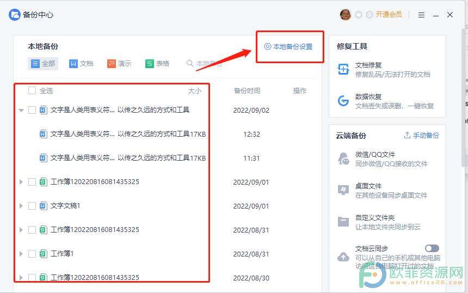468x293 pixels.
Task: Expand the 工作簿1 backup entry
Action: pos(21,254)
